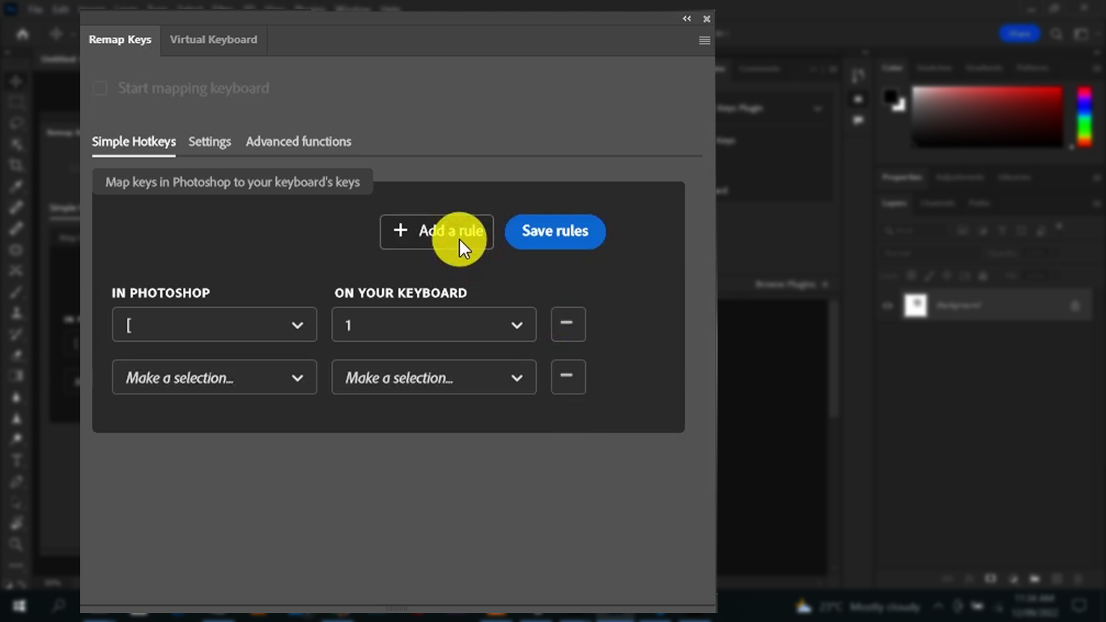Click the Background layer thumbnail
Viewport: 1106px width, 622px height.
915,305
